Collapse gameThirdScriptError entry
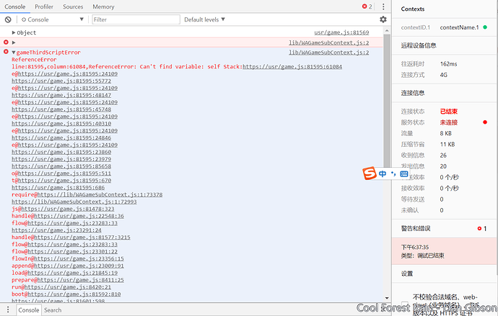 (x=14, y=53)
